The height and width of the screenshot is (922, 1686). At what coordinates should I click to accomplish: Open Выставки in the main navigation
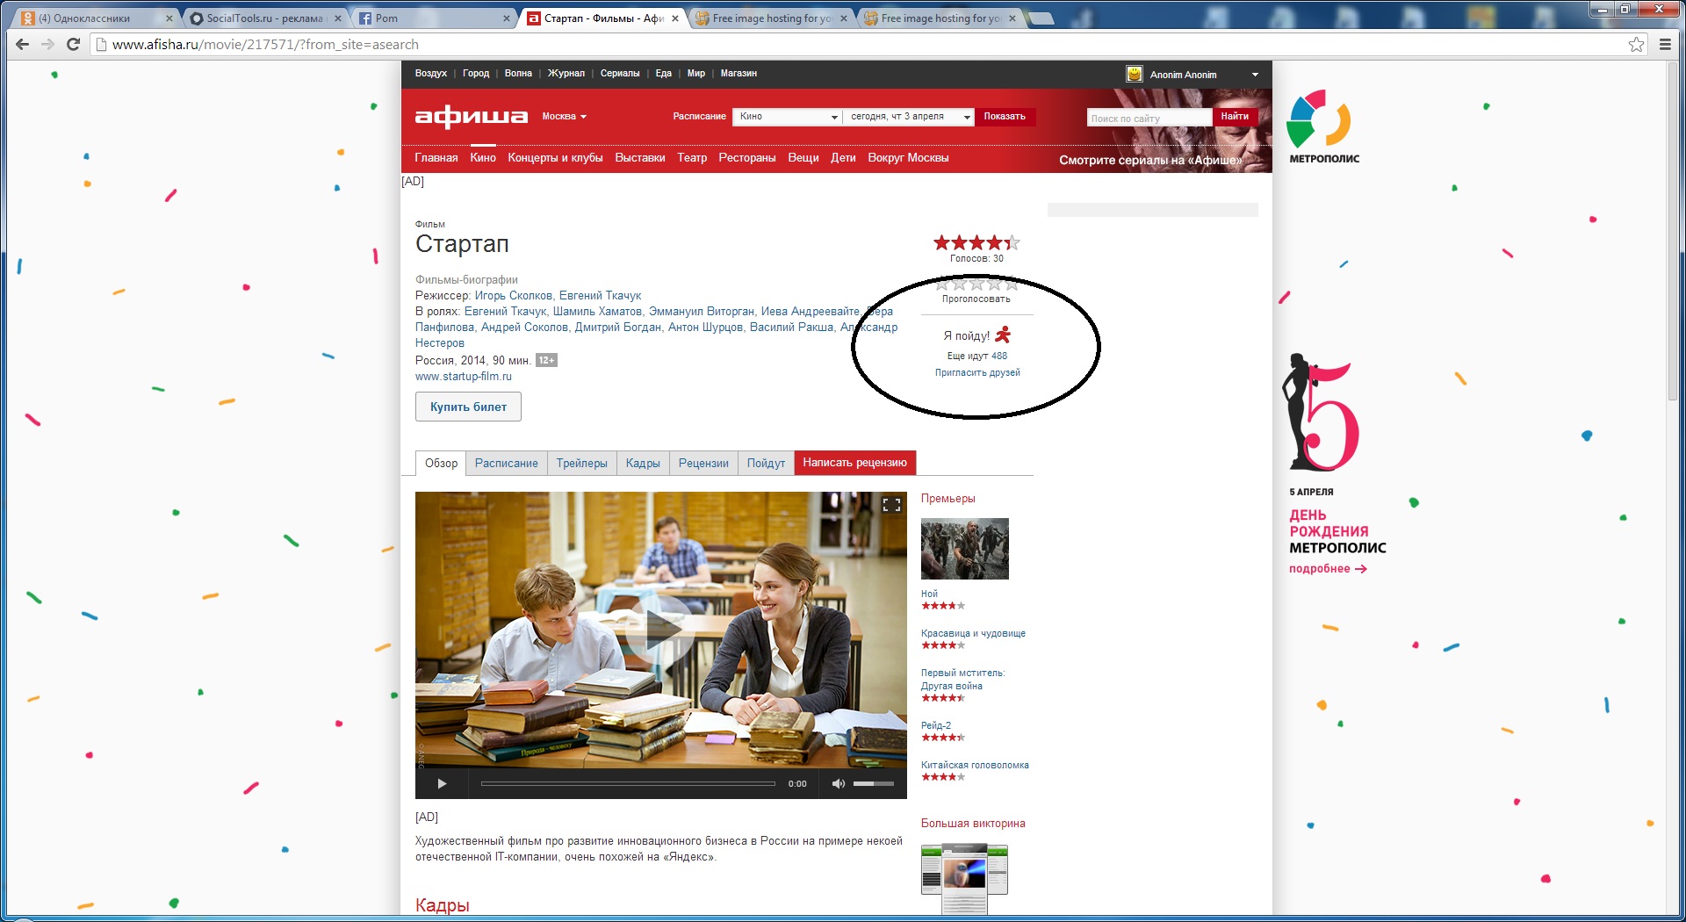point(640,158)
